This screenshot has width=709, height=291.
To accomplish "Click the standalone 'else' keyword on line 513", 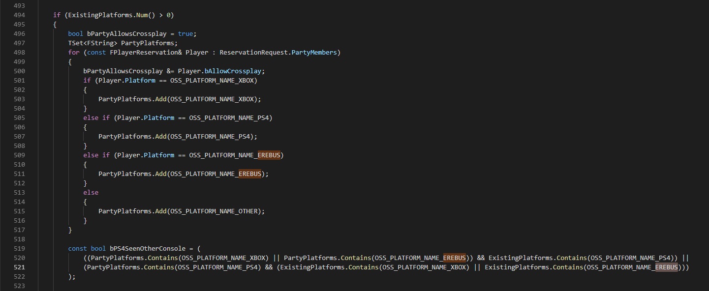I will point(91,192).
